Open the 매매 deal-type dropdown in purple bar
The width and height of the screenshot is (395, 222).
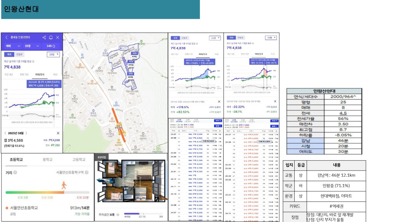[13, 46]
